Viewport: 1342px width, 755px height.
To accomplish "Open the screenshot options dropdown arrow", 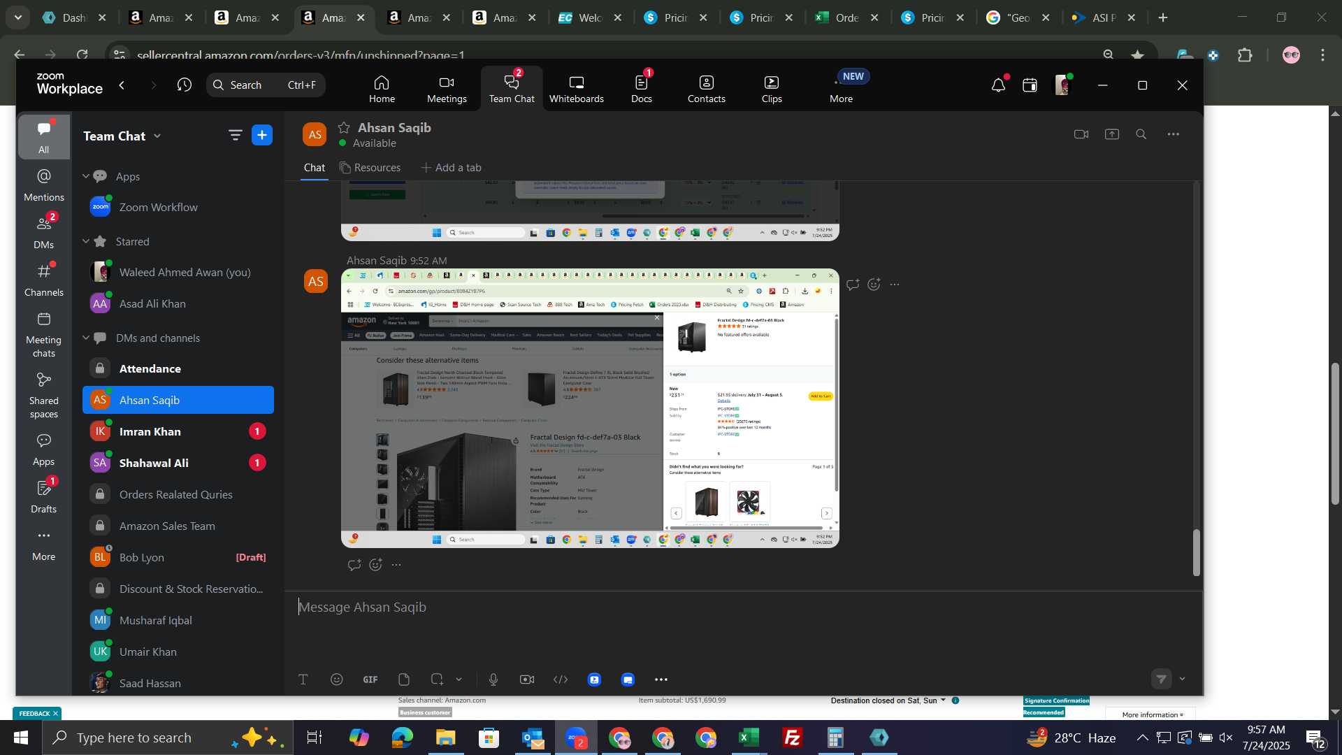I will coord(459,679).
